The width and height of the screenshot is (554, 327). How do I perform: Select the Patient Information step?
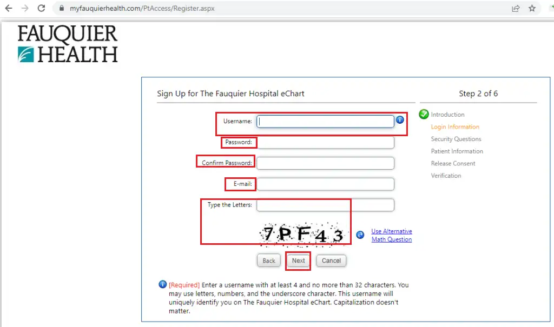[457, 151]
